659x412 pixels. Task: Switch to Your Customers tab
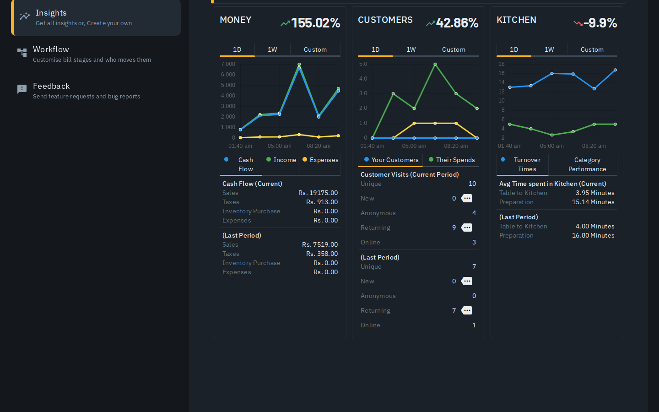(390, 160)
